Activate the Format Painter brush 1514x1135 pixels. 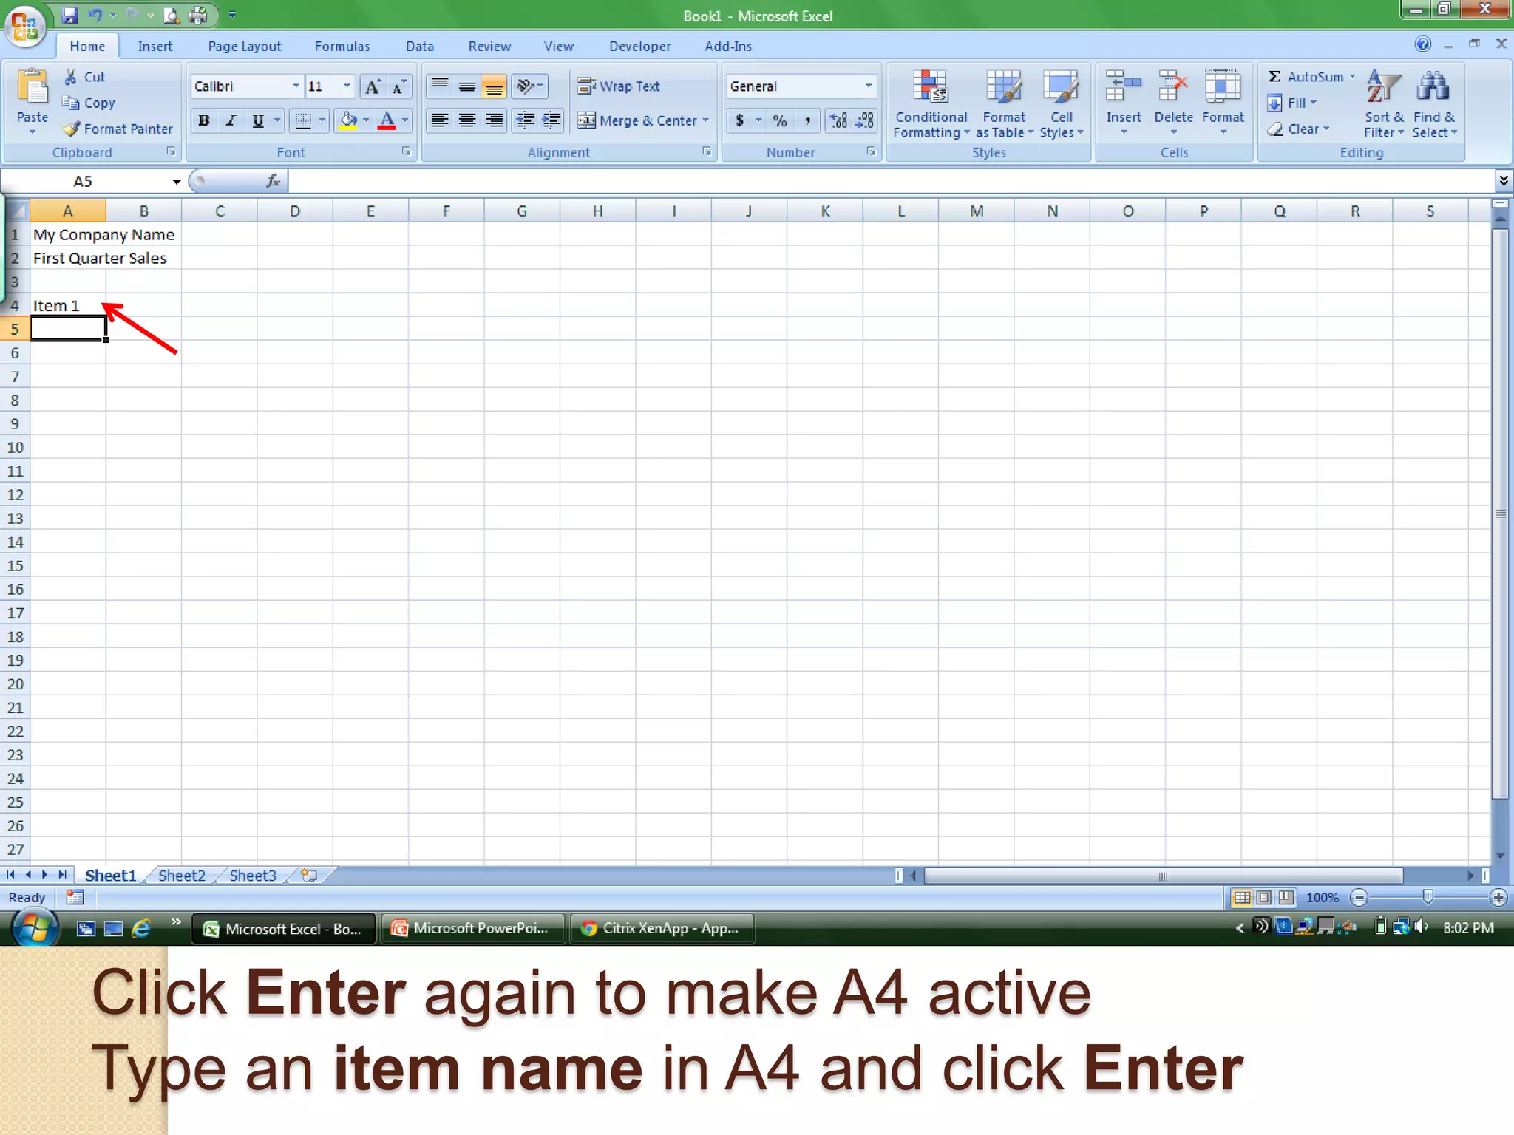click(x=118, y=129)
